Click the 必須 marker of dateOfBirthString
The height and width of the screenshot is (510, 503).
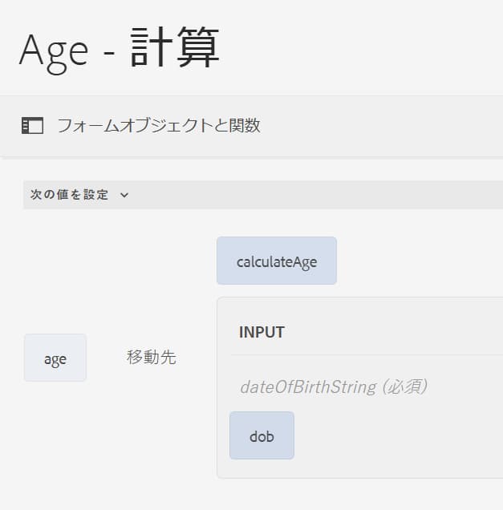pyautogui.click(x=405, y=387)
